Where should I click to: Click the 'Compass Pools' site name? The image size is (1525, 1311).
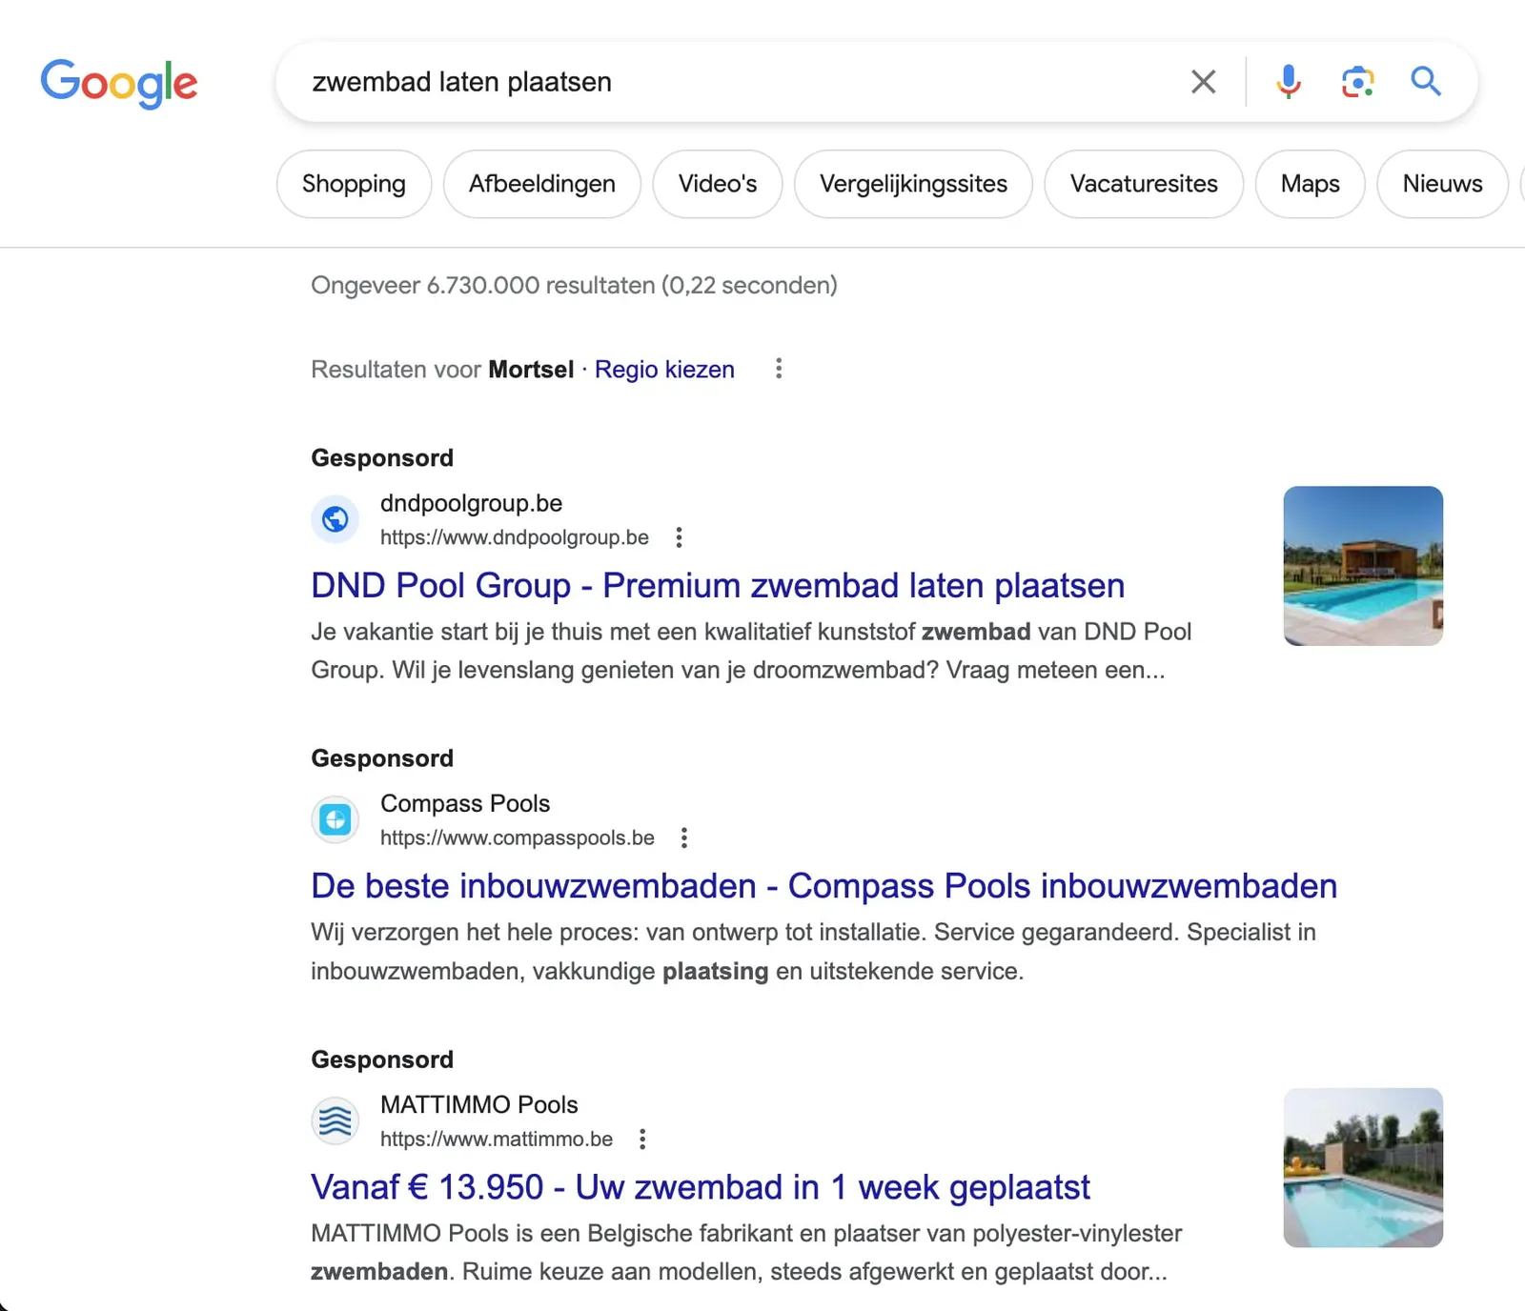pos(465,803)
